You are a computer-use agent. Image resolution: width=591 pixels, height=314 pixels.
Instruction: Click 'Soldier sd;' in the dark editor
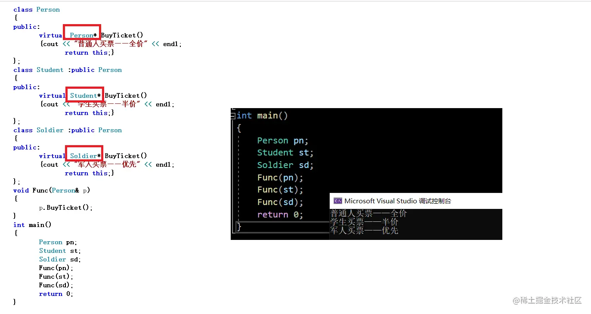point(285,165)
